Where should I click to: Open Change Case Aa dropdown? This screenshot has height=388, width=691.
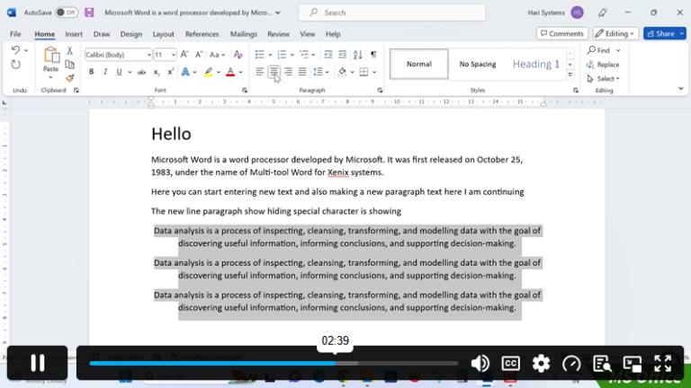tap(217, 55)
